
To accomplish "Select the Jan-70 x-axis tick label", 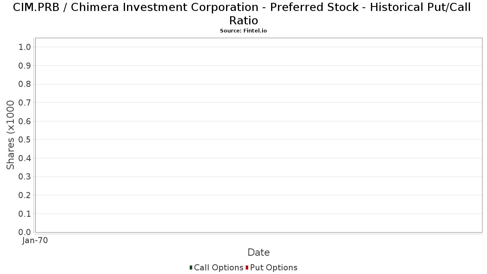I will pos(35,240).
